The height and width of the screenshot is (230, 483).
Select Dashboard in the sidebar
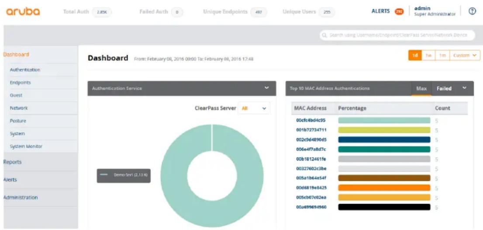pyautogui.click(x=16, y=54)
